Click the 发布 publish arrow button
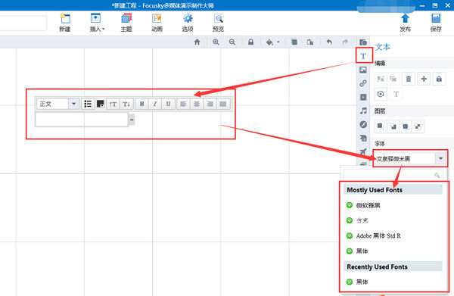The width and height of the screenshot is (454, 296). [x=405, y=23]
